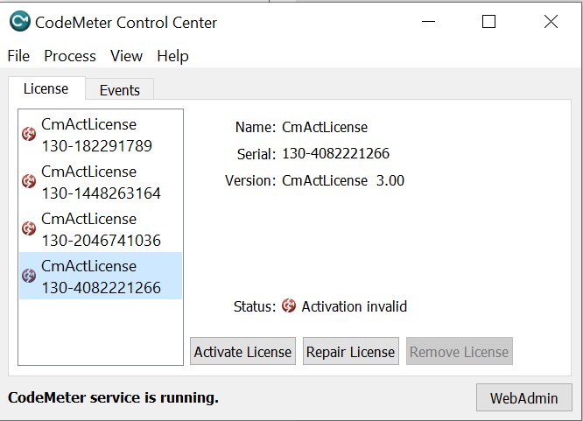Image resolution: width=583 pixels, height=421 pixels.
Task: Open the Help menu
Action: coord(173,56)
